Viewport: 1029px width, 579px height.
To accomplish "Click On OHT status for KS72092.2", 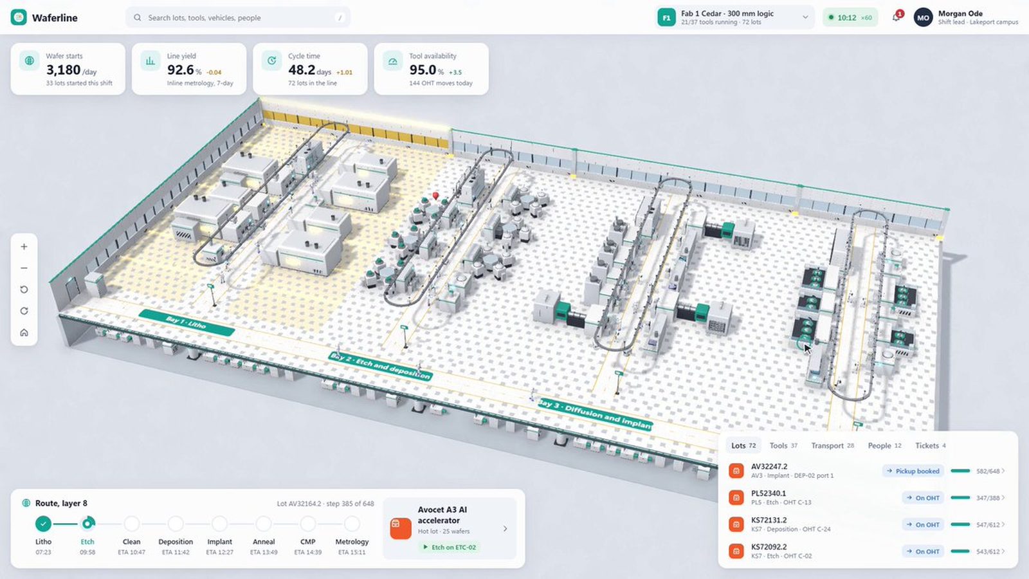I will pyautogui.click(x=923, y=551).
